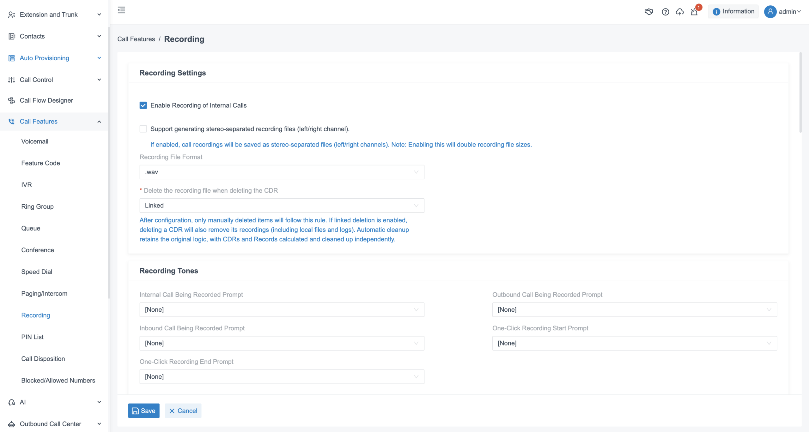Open the Feature Code menu item
Screen dimensions: 809x432
click(x=40, y=163)
